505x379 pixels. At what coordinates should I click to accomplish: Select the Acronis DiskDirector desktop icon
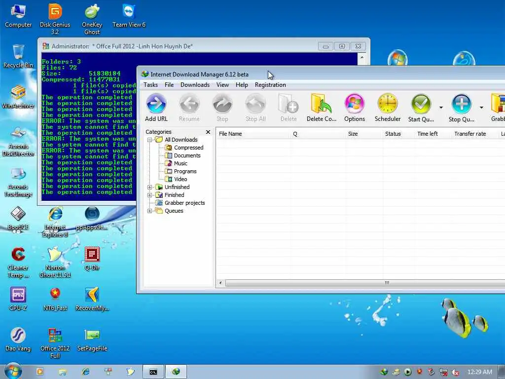(x=18, y=141)
